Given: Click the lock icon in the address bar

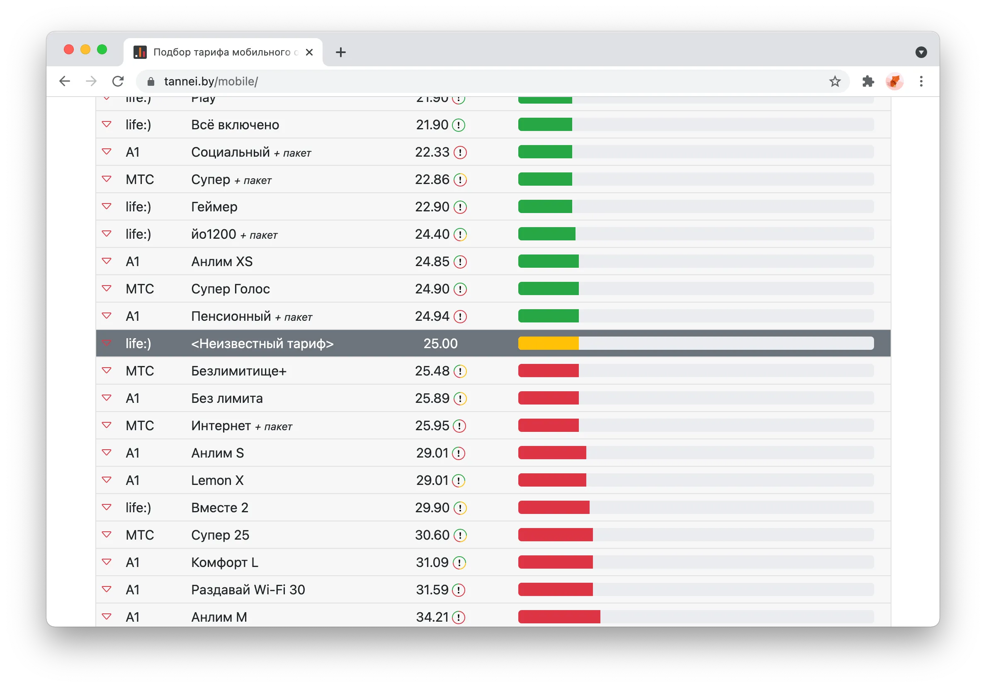Looking at the screenshot, I should click(x=151, y=82).
